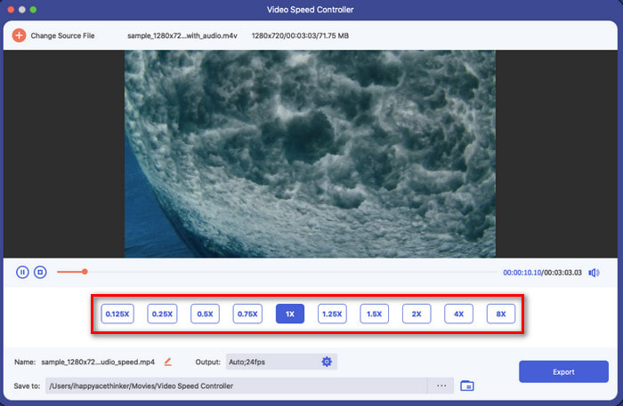
Task: Click the orange plus Change Source File icon
Action: tap(19, 36)
